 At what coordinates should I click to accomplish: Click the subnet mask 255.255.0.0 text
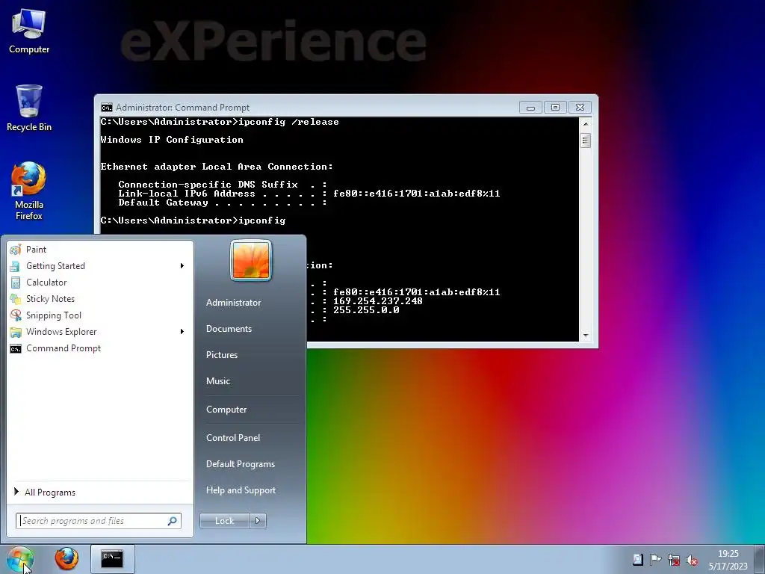pyautogui.click(x=366, y=310)
